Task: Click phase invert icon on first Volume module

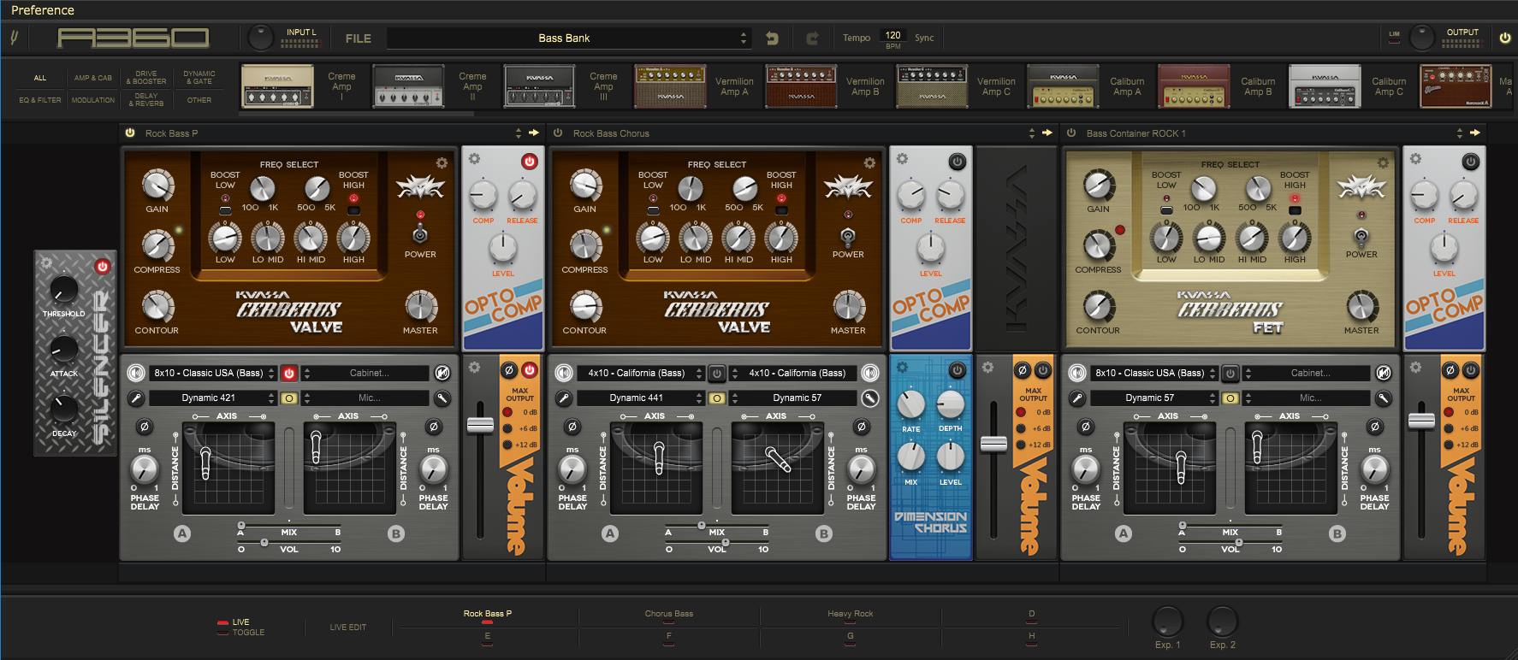Action: pyautogui.click(x=508, y=370)
